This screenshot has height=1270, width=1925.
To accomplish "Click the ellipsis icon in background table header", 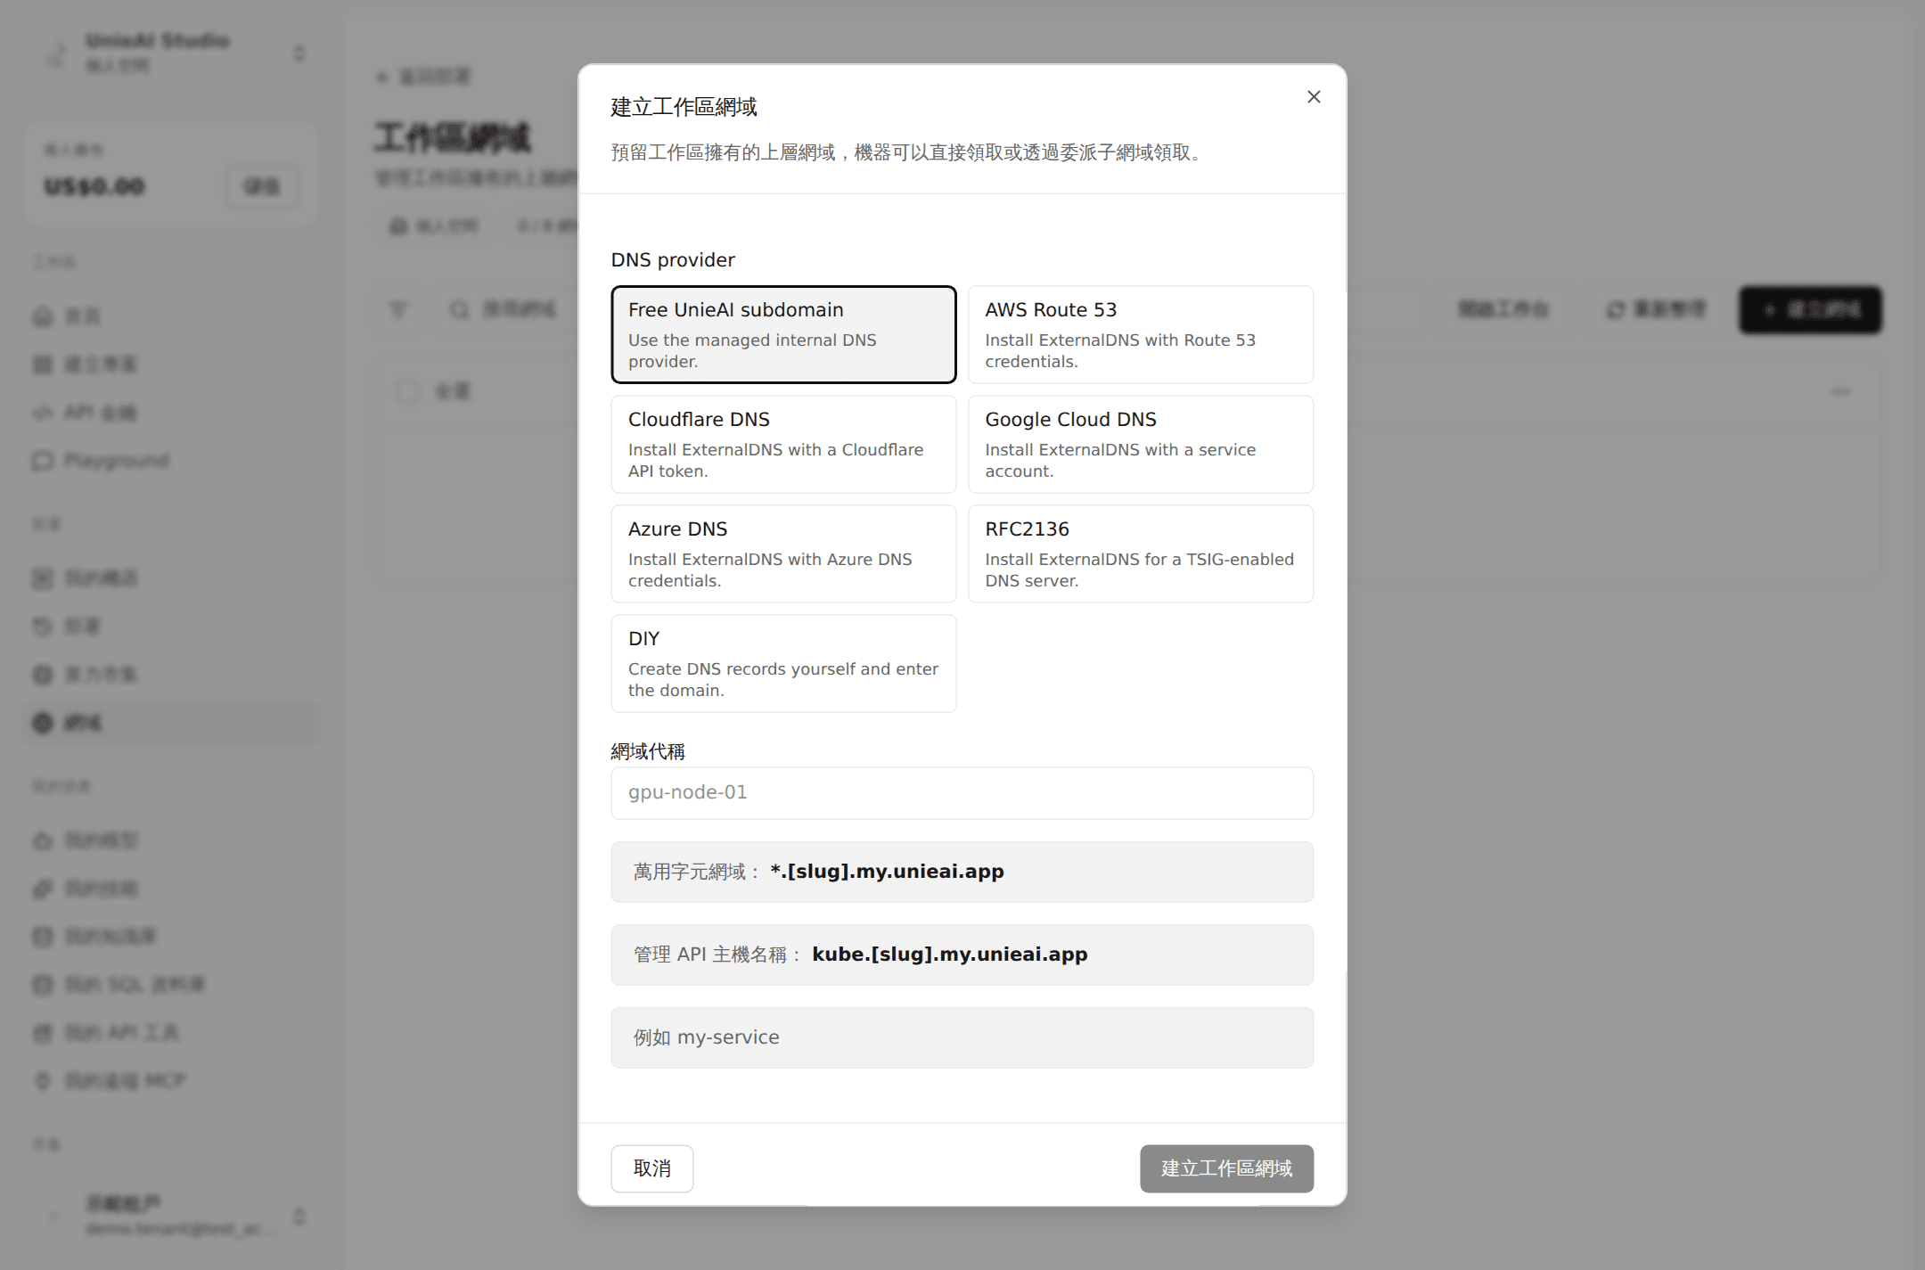I will tap(1841, 391).
